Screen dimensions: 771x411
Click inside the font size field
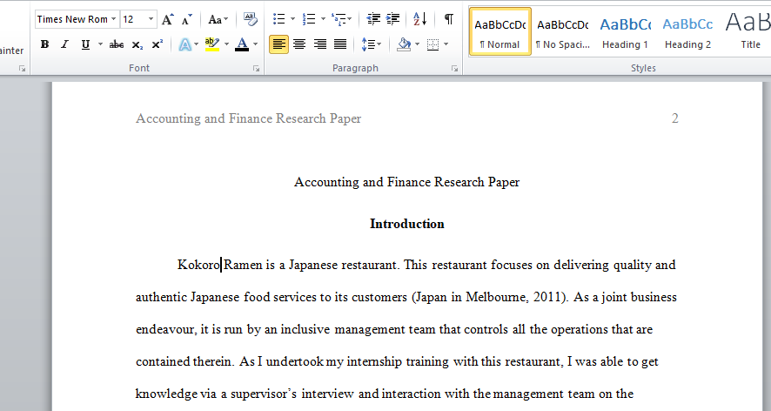[x=133, y=19]
